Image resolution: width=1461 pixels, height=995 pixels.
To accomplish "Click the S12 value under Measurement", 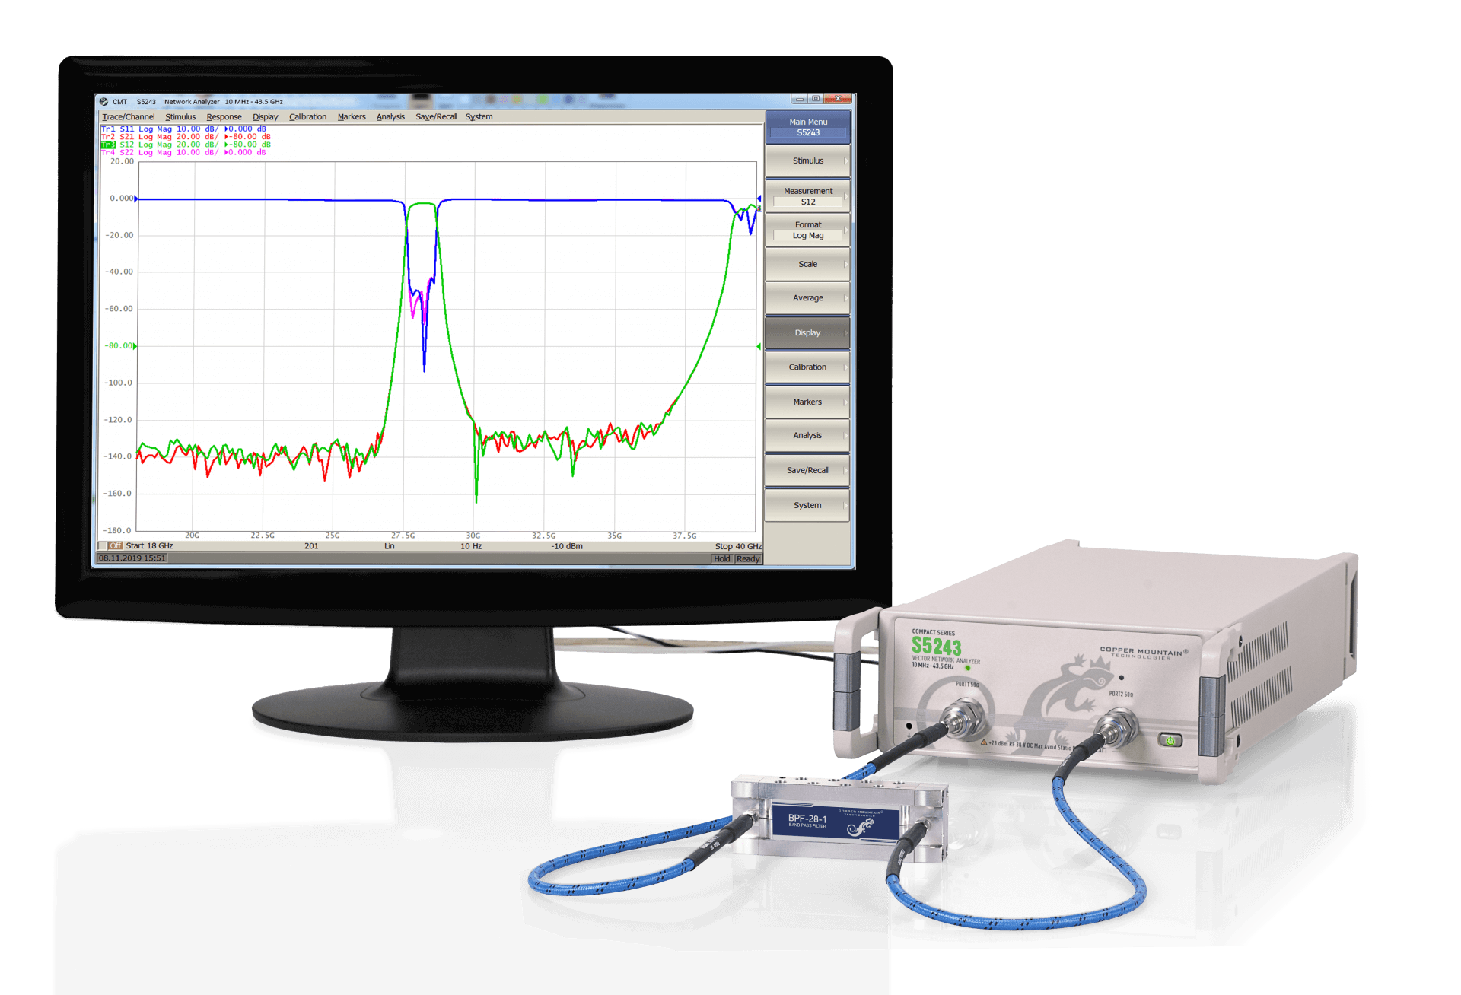I will tap(807, 202).
